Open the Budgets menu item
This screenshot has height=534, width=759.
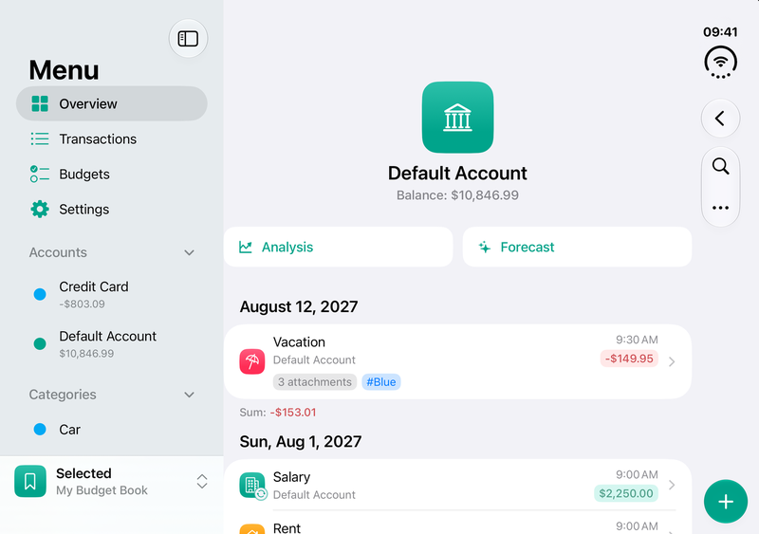(112, 175)
